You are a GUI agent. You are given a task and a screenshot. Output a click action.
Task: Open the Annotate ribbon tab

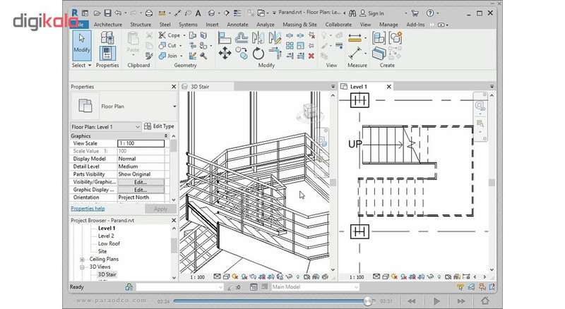[x=237, y=25]
